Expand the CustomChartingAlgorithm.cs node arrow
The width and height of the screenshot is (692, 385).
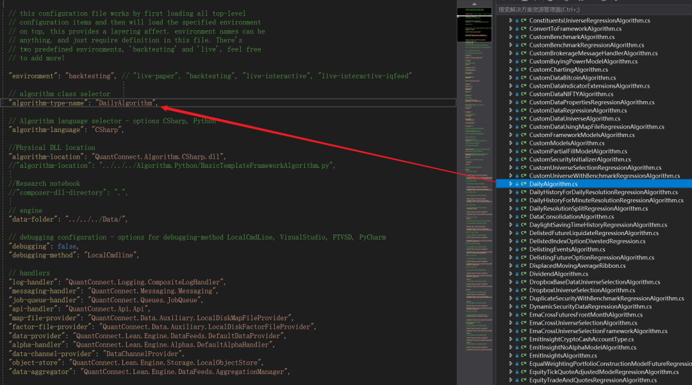click(511, 69)
